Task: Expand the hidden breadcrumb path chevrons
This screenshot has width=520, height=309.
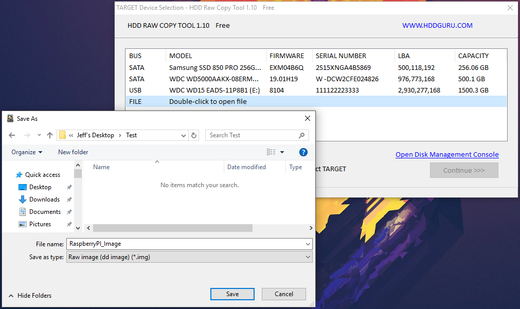Action: (71, 135)
